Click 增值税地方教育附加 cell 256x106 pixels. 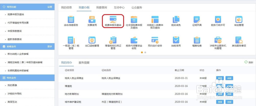[112, 94]
